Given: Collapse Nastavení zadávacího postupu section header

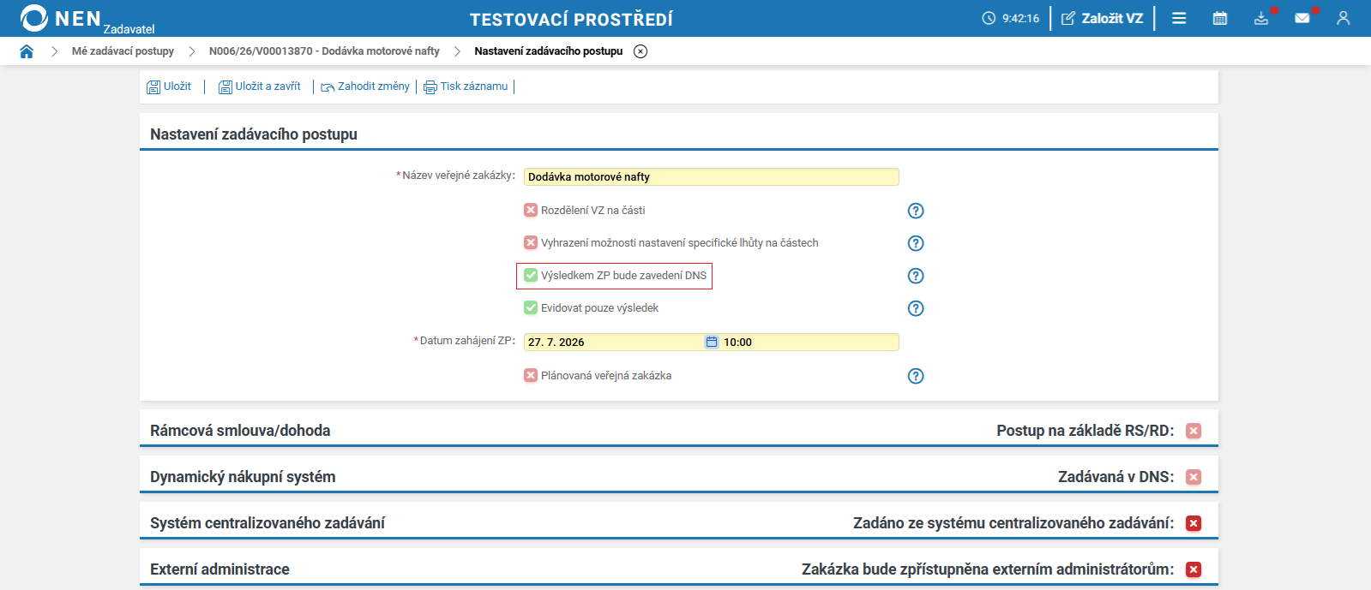Looking at the screenshot, I should (254, 134).
